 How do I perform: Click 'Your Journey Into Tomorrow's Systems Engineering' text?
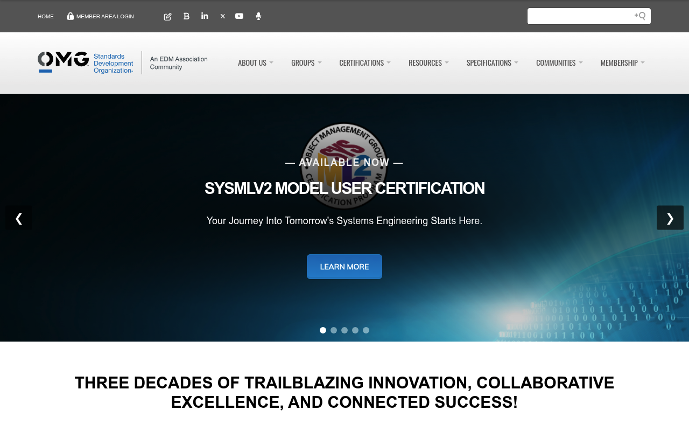coord(344,221)
